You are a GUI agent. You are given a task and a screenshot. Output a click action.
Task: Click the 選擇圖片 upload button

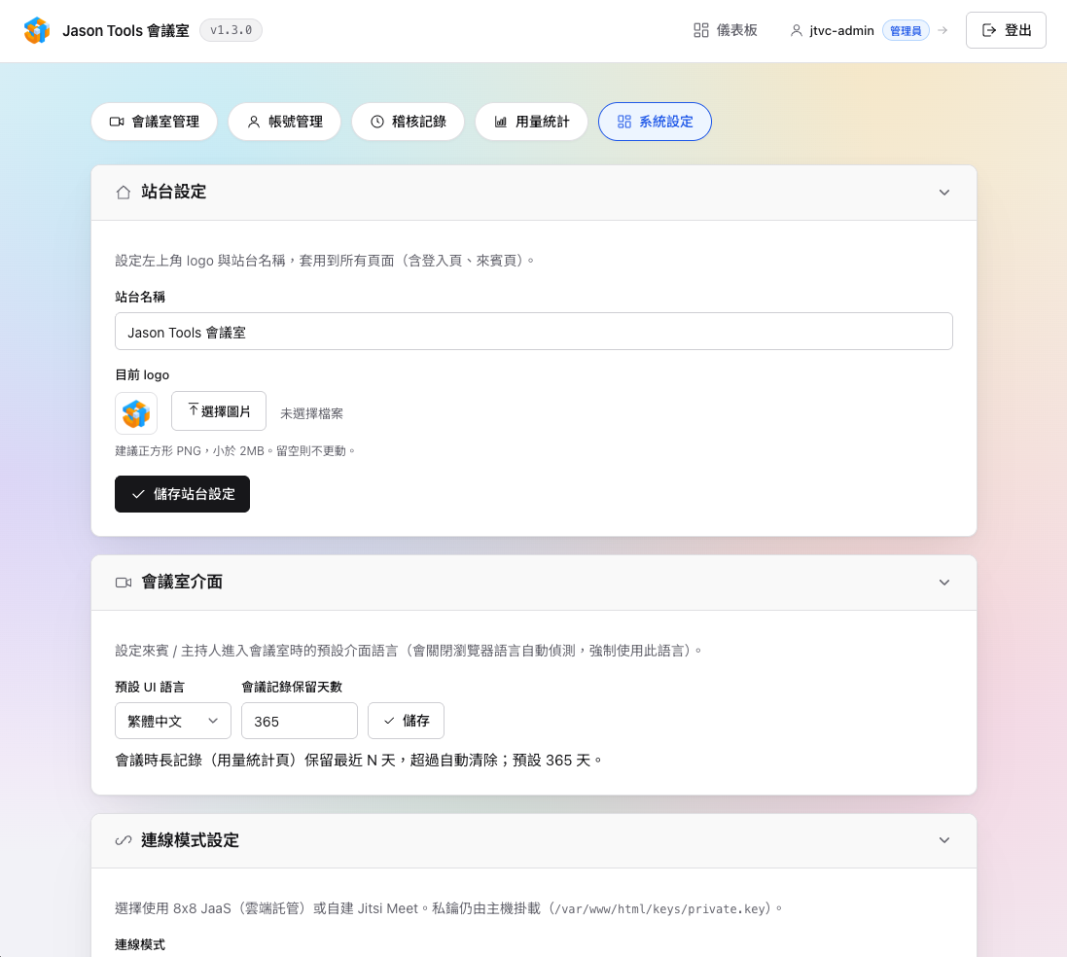click(219, 411)
